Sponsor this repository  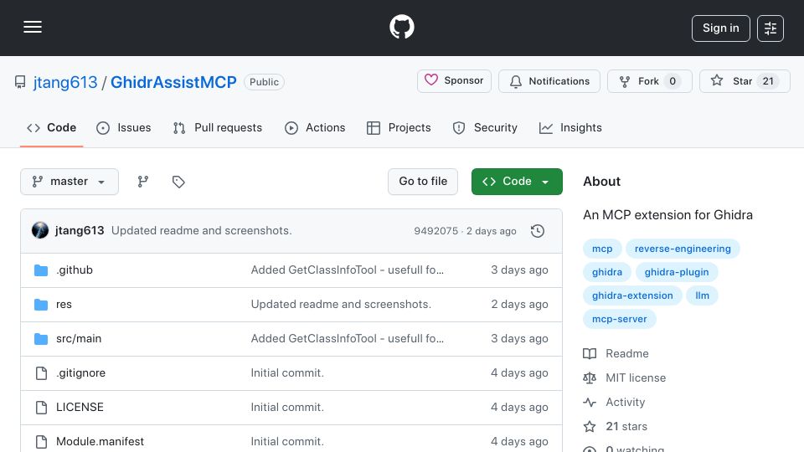(454, 81)
